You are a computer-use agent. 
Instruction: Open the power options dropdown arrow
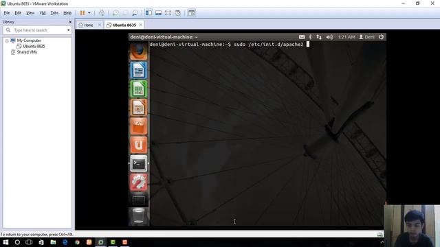(89, 13)
